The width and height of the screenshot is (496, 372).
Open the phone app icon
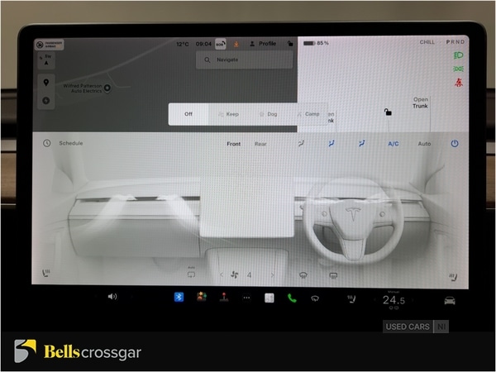point(292,298)
